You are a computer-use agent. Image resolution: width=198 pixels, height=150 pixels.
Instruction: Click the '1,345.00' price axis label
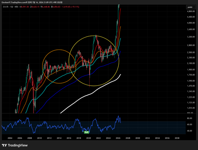191,91
